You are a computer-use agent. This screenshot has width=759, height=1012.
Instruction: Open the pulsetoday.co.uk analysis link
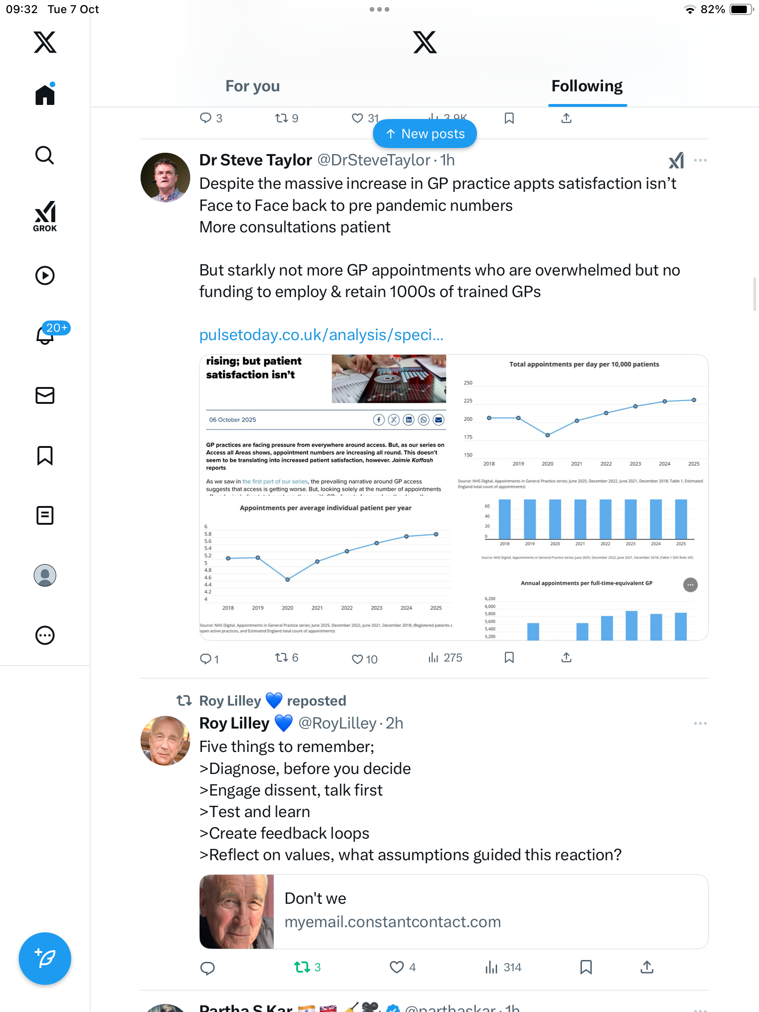click(x=321, y=335)
